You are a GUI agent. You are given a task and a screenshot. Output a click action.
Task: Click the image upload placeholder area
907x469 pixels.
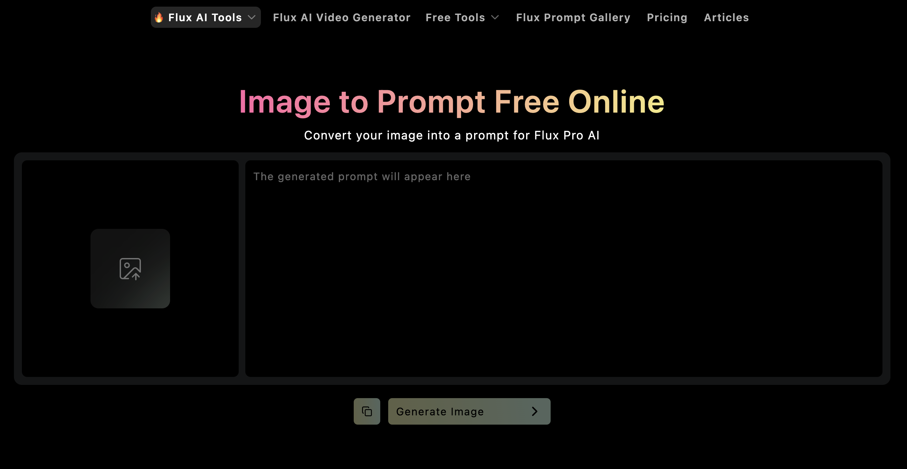pos(130,269)
